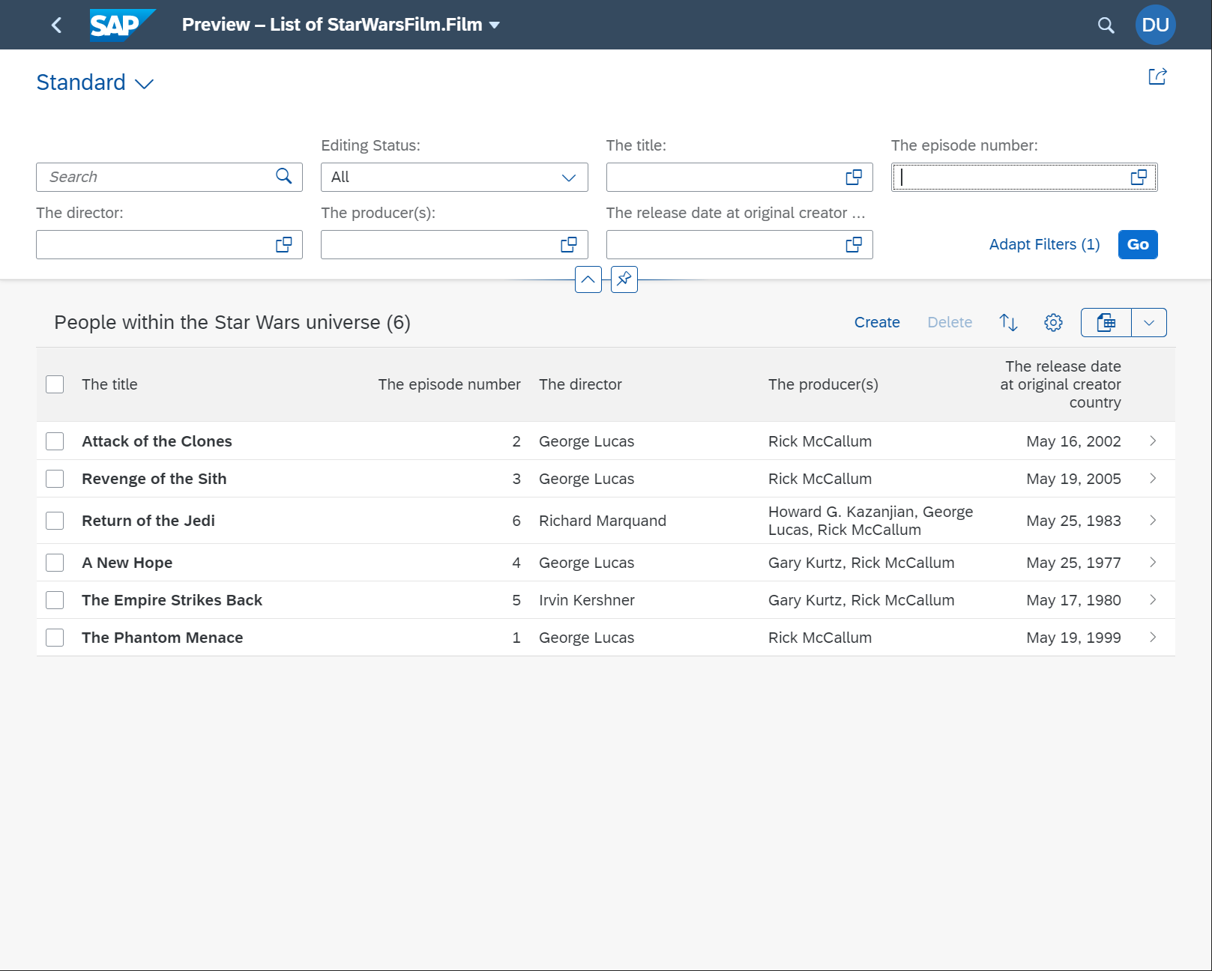Open value help for The episode number filter
The image size is (1212, 971).
(1139, 178)
